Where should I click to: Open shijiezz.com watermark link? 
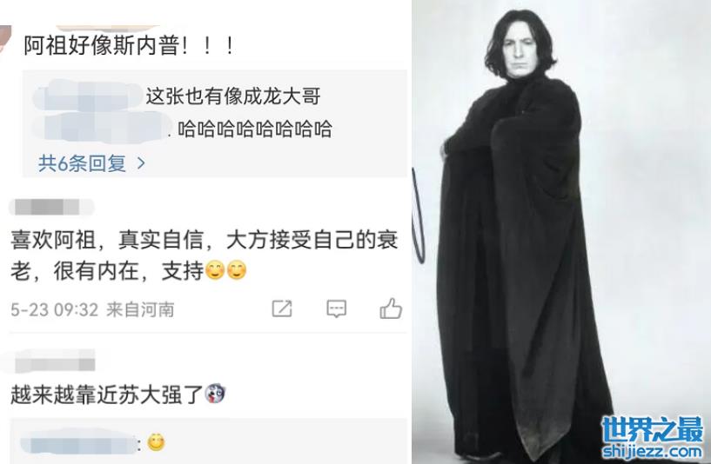point(652,451)
